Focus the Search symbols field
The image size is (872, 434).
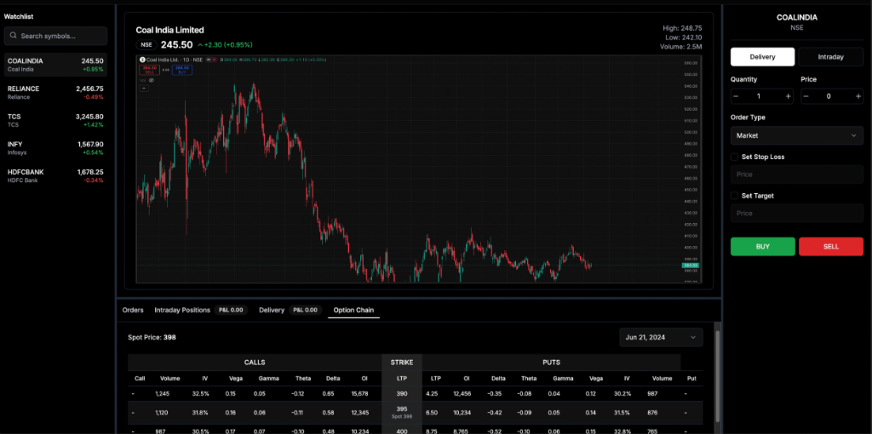pyautogui.click(x=55, y=36)
